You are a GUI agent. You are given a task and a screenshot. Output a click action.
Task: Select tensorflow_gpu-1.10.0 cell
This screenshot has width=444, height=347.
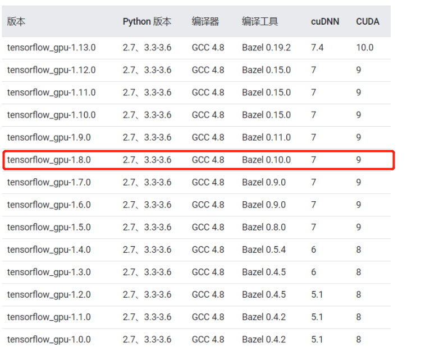pos(51,115)
